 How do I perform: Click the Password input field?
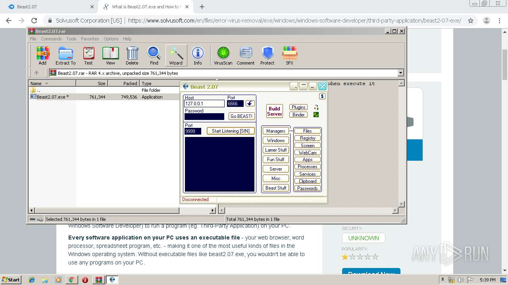(x=204, y=117)
